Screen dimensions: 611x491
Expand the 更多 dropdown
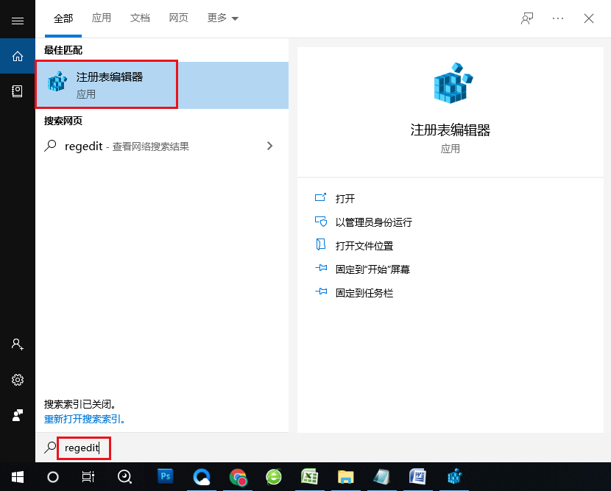point(222,18)
